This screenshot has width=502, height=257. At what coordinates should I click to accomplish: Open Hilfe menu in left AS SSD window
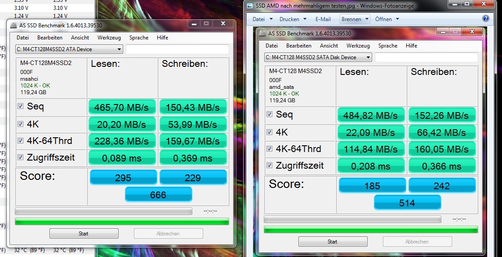pos(163,37)
